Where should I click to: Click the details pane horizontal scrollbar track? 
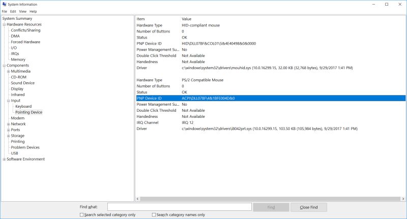pyautogui.click(x=270, y=199)
